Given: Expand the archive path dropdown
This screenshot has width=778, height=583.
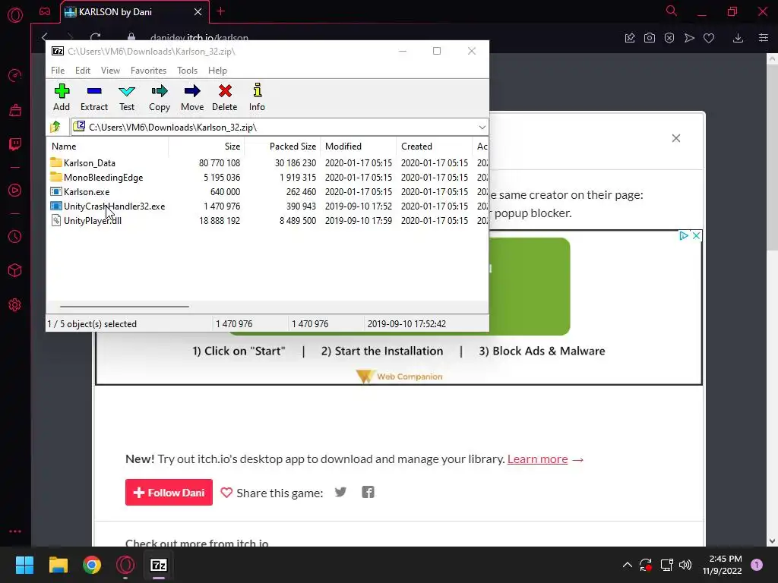Looking at the screenshot, I should (x=482, y=128).
